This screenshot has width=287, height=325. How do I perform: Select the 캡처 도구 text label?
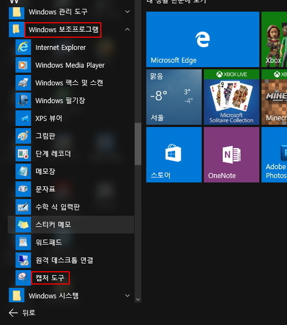pos(50,278)
